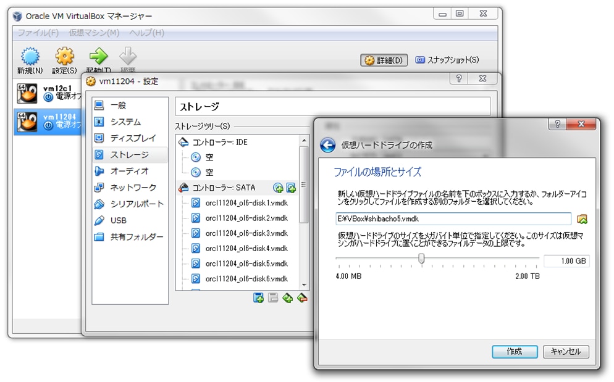Click the 作成 create button
Viewport: 614px width, 382px height.
tap(515, 352)
